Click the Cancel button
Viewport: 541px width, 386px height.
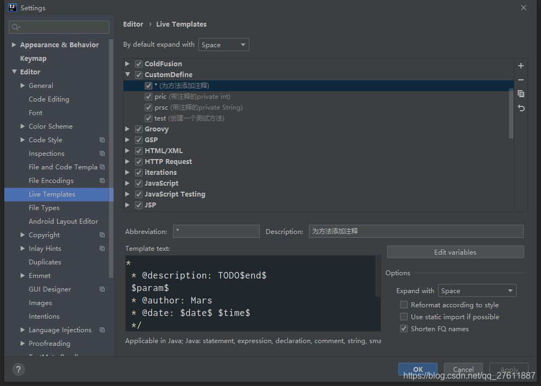pos(463,369)
